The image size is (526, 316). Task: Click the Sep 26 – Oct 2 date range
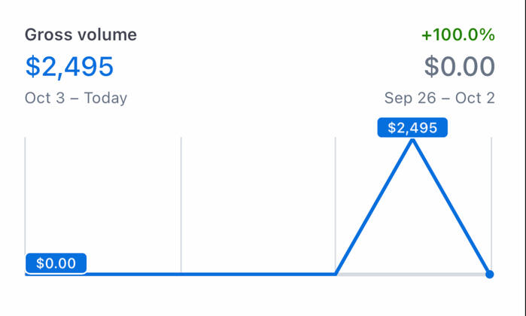click(x=439, y=98)
